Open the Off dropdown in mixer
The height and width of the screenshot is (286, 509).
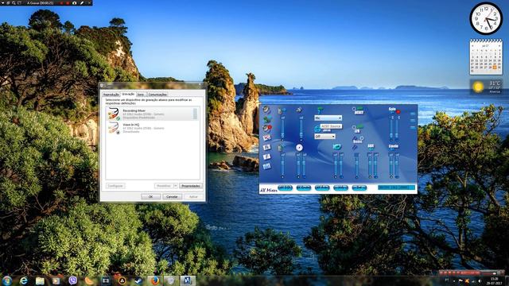[x=324, y=137]
